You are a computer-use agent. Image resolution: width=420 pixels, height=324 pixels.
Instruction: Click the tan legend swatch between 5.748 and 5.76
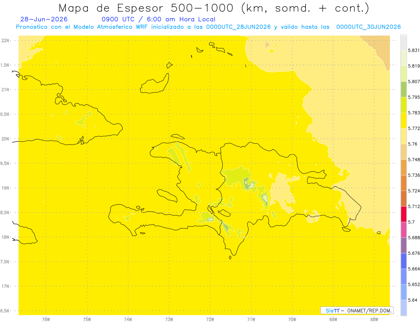point(404,152)
